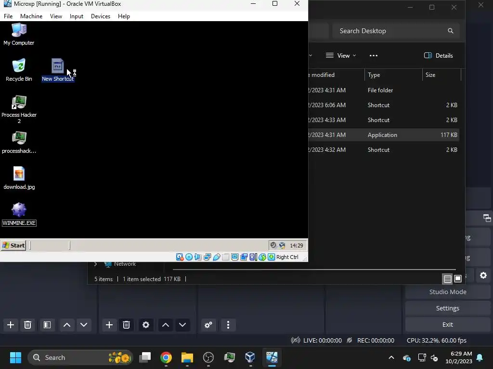
Task: Open the VirtualBox Devices menu
Action: coord(101,16)
